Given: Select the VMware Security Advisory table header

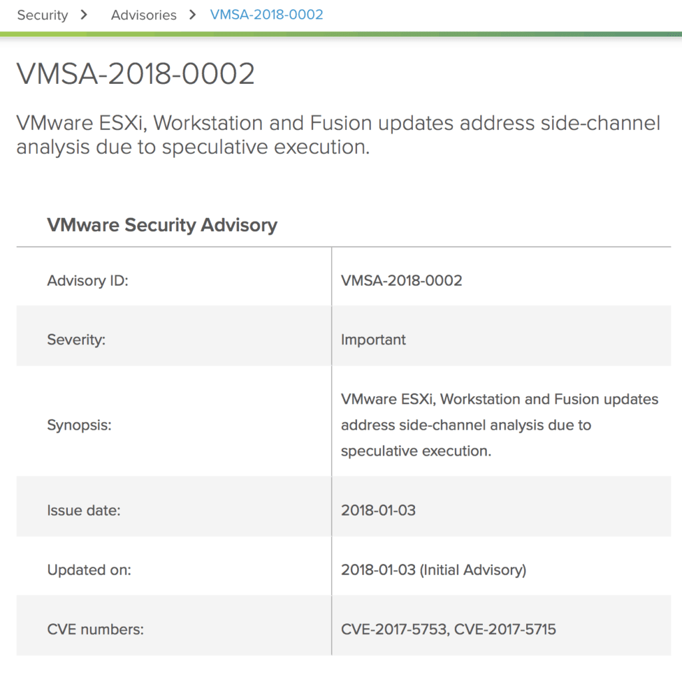Looking at the screenshot, I should (x=162, y=225).
